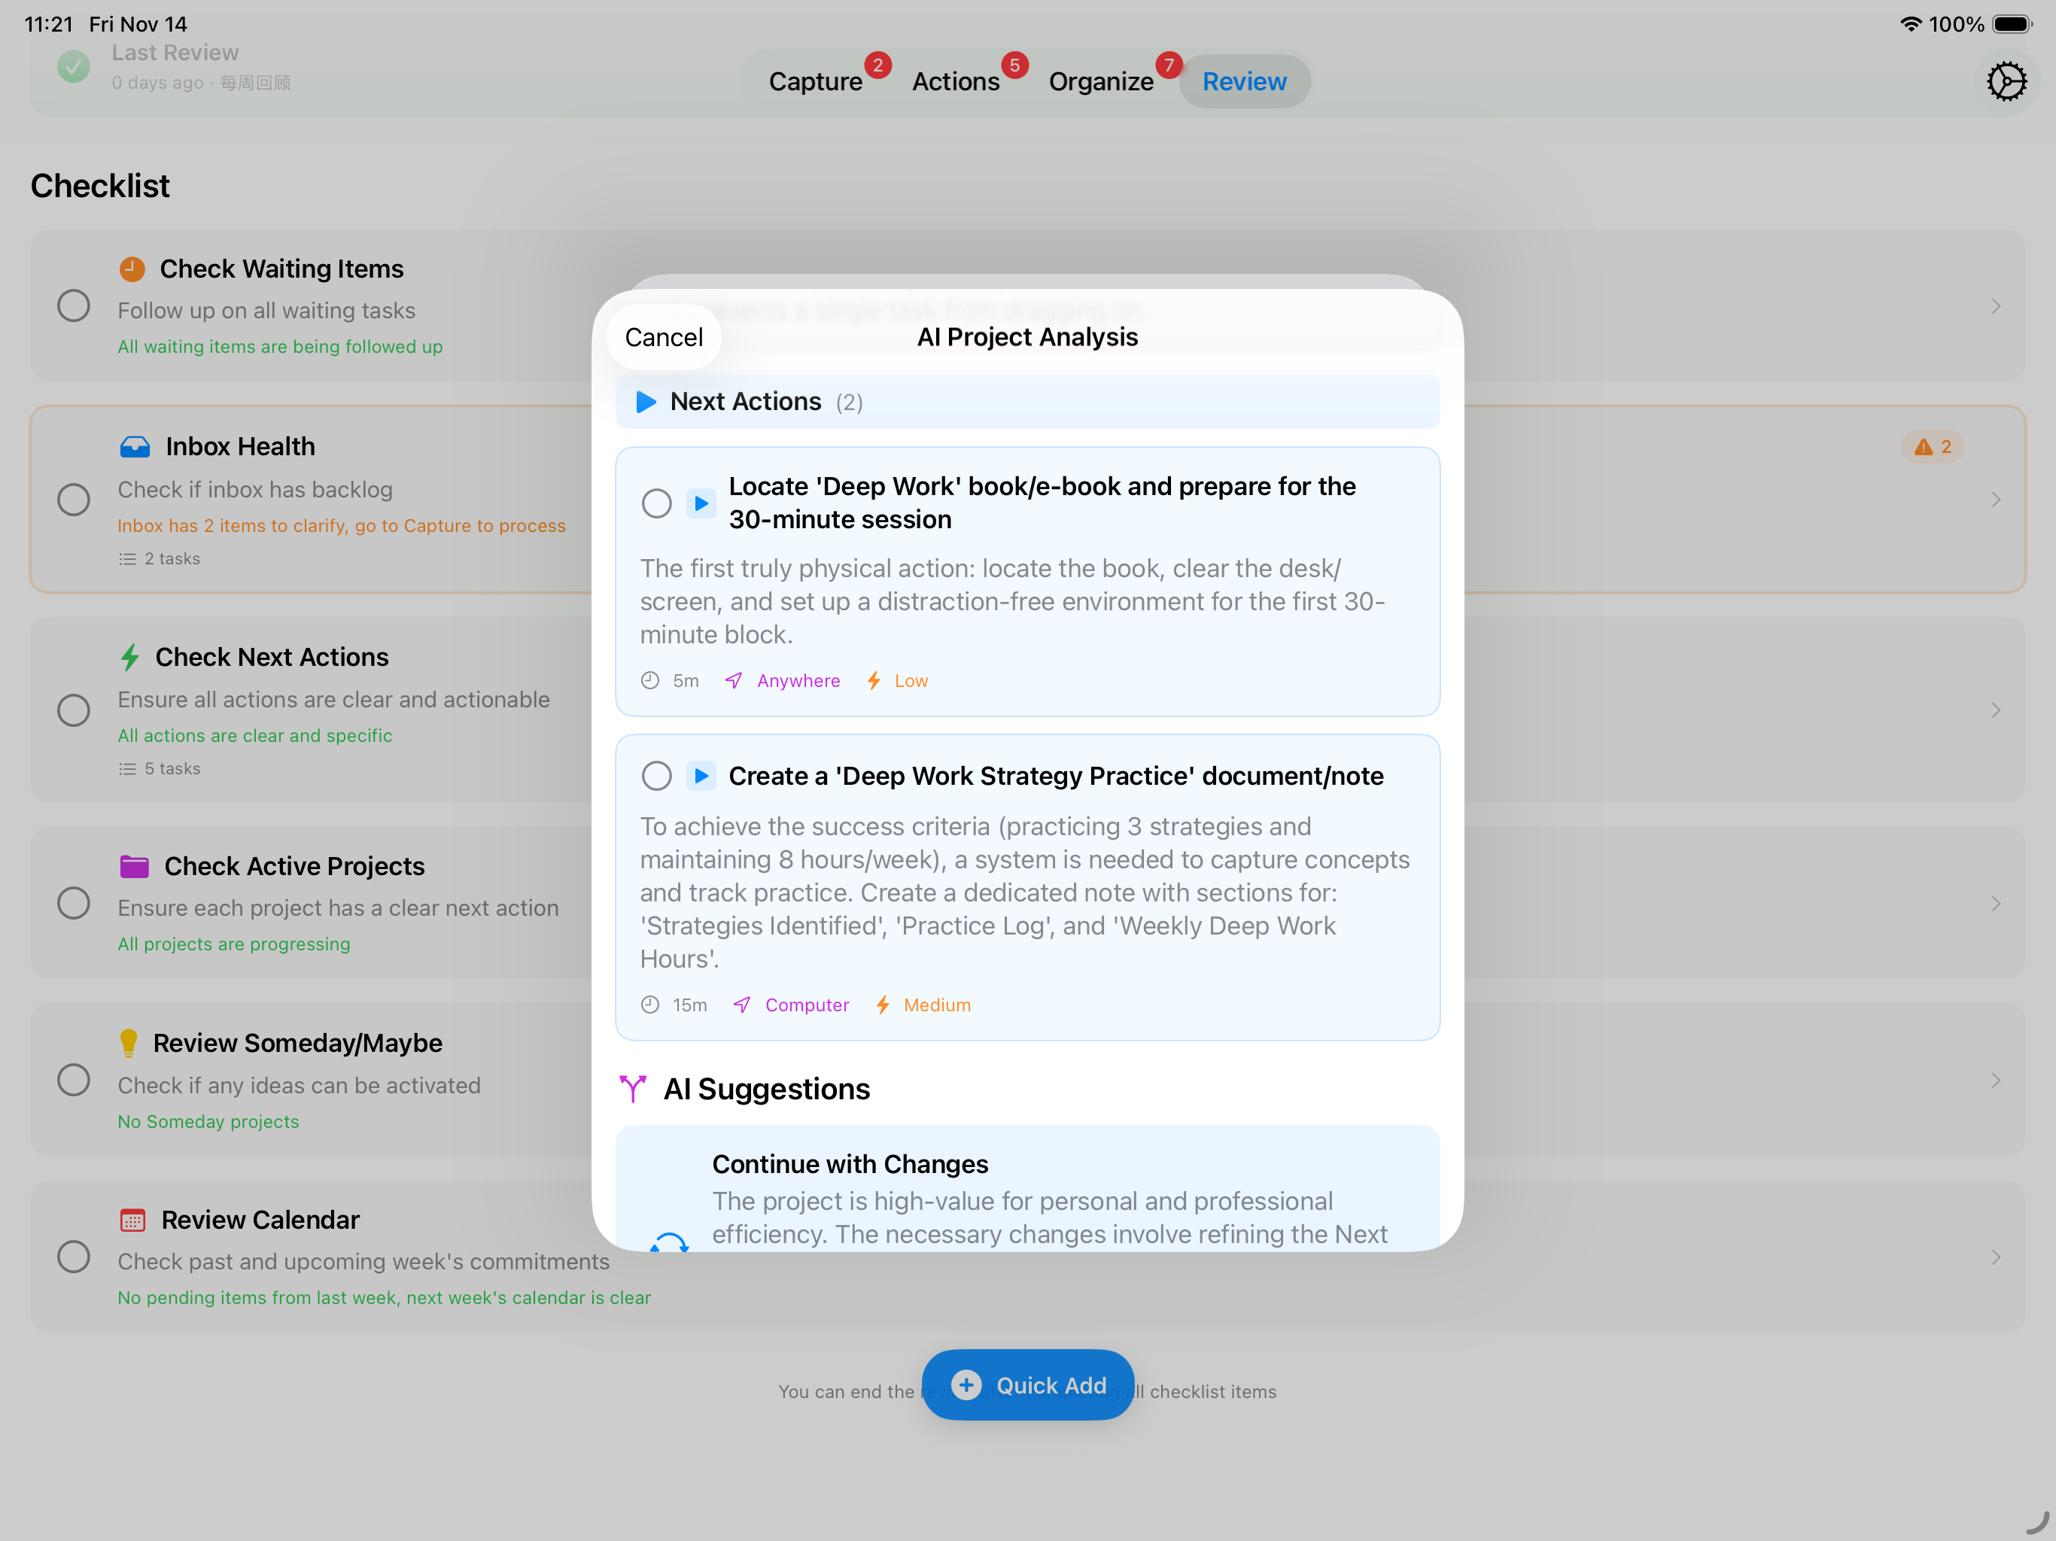Image resolution: width=2056 pixels, height=1541 pixels.
Task: Click the lightbulb icon on Review Someday/Maybe
Action: coord(129,1042)
